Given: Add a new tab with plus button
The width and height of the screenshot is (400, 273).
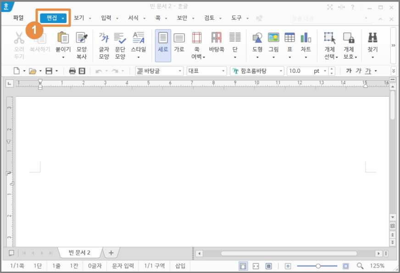Looking at the screenshot, I should tap(111, 253).
